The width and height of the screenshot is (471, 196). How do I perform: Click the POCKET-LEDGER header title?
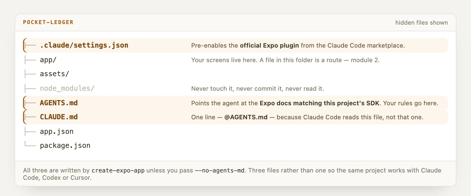coord(48,22)
